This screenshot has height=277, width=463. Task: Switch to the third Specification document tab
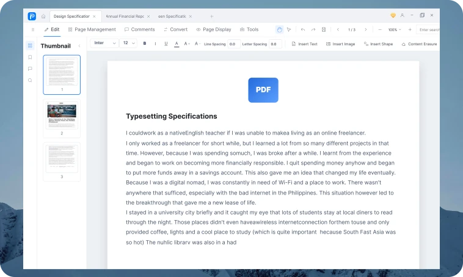tap(172, 17)
